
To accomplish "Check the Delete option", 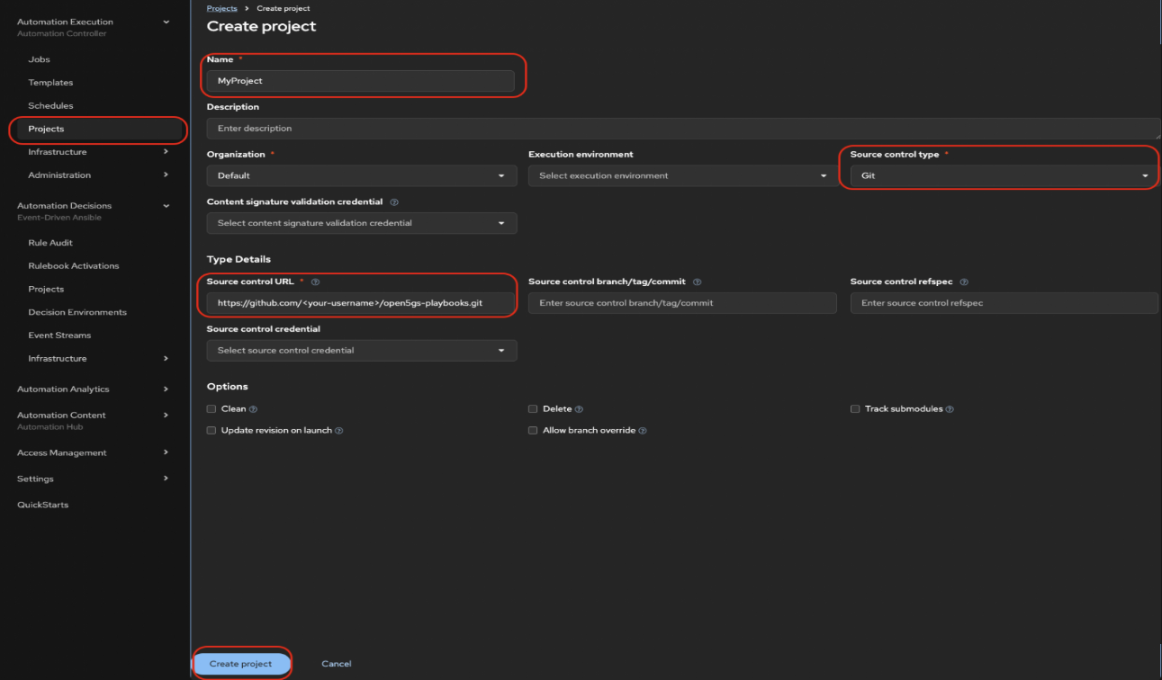I will 533,409.
